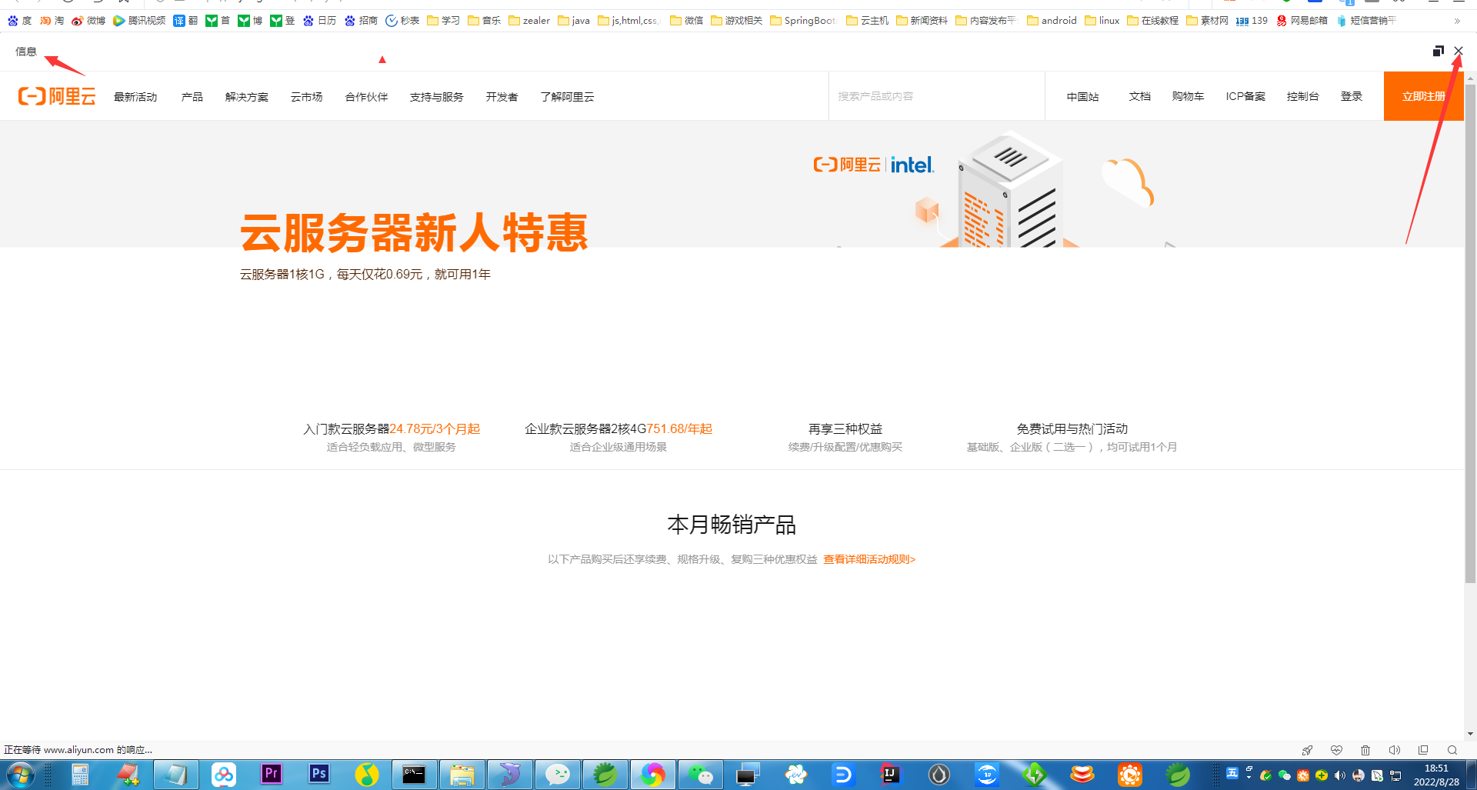
Task: Click the heart icon in the browser status bar
Action: 1336,750
